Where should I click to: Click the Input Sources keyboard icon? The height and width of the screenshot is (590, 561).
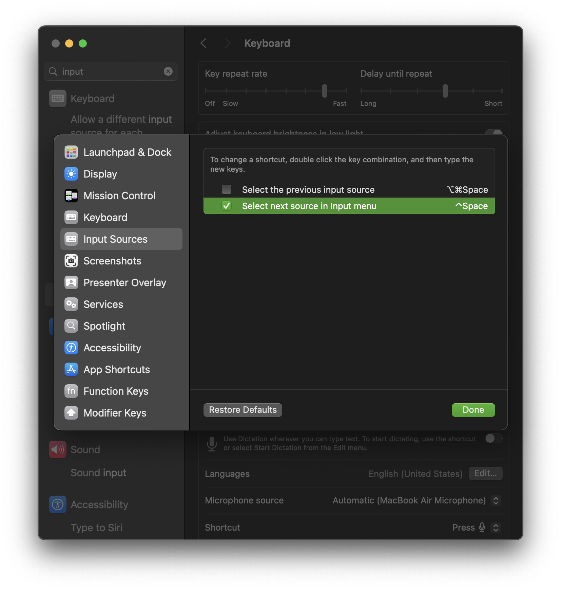[x=71, y=239]
